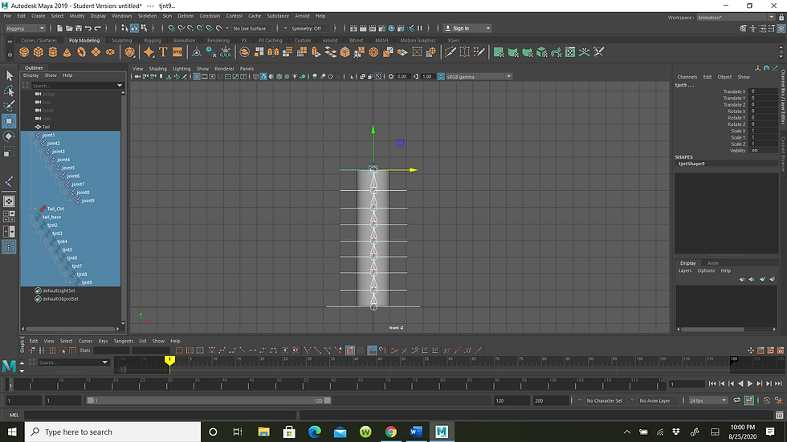
Task: Activate the Lasso select tool
Action: (x=9, y=91)
